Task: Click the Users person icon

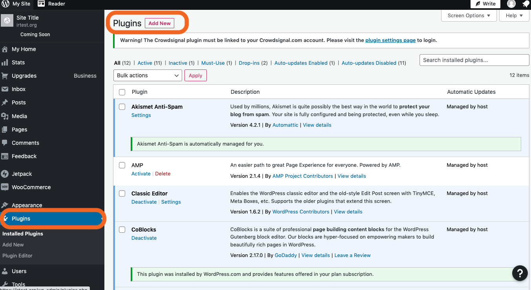Action: [5, 271]
